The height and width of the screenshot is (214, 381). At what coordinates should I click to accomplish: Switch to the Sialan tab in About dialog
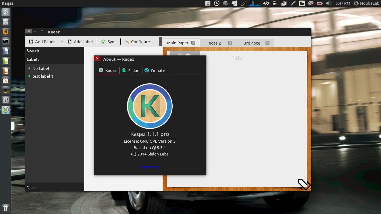point(131,70)
